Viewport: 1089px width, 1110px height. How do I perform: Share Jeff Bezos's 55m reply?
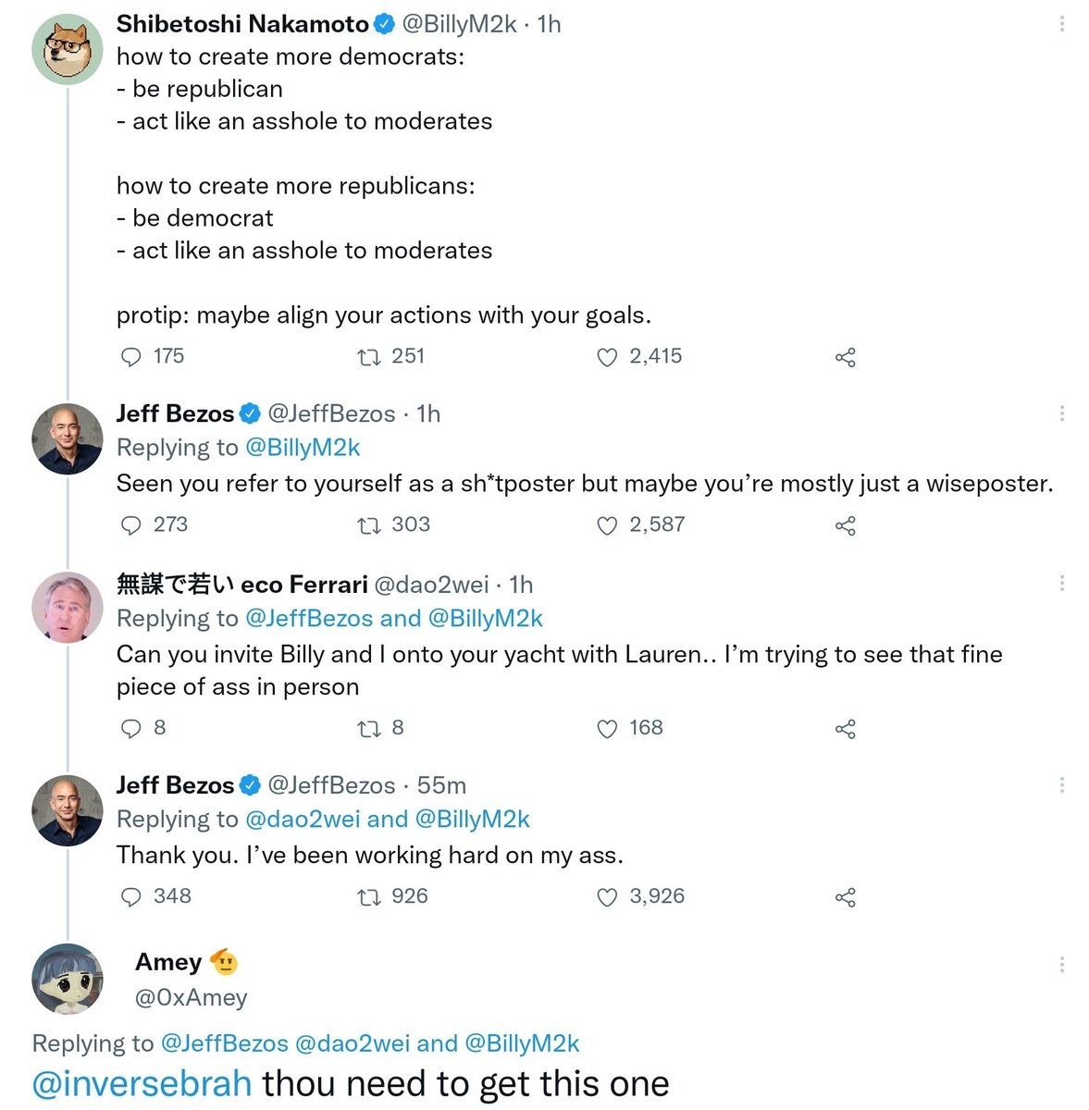[x=845, y=897]
